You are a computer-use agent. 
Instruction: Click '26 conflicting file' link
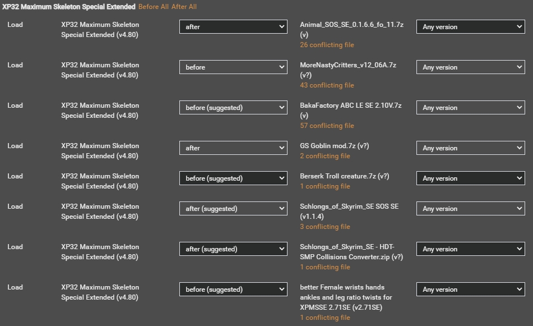tap(327, 45)
